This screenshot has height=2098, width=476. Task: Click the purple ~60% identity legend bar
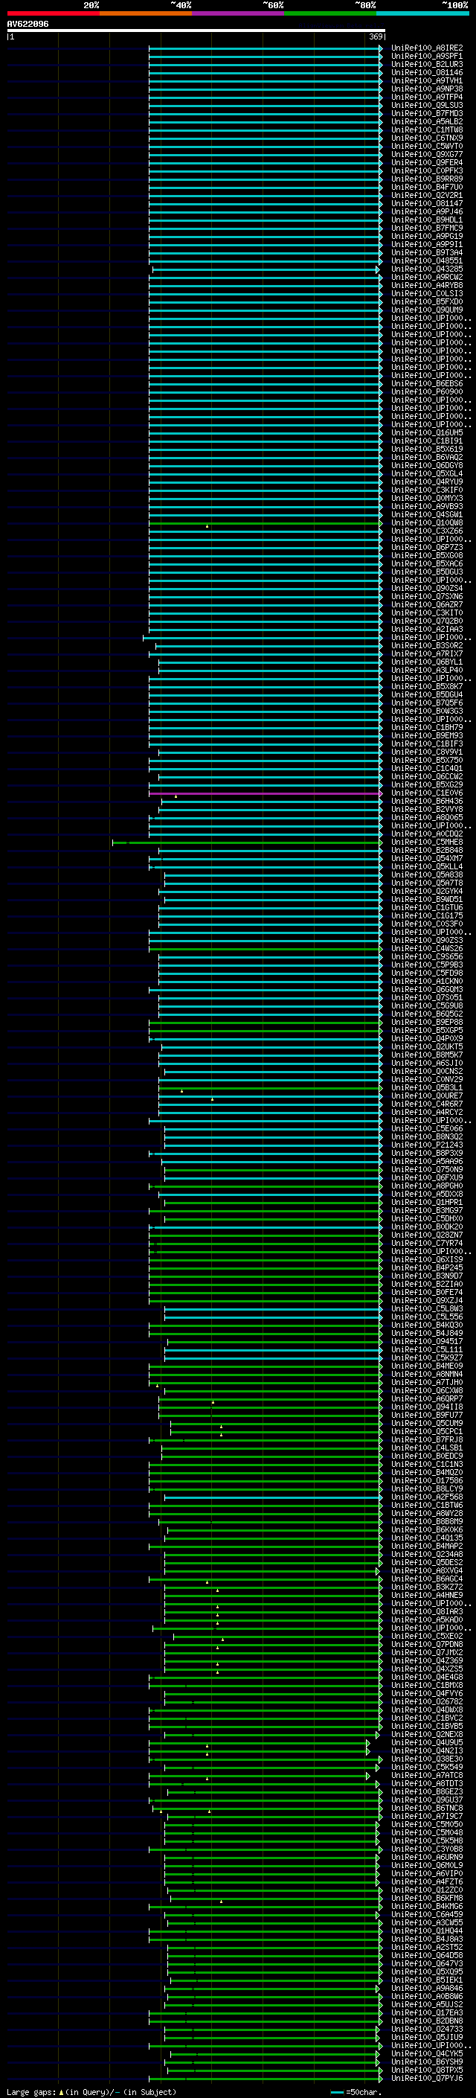pos(237,13)
